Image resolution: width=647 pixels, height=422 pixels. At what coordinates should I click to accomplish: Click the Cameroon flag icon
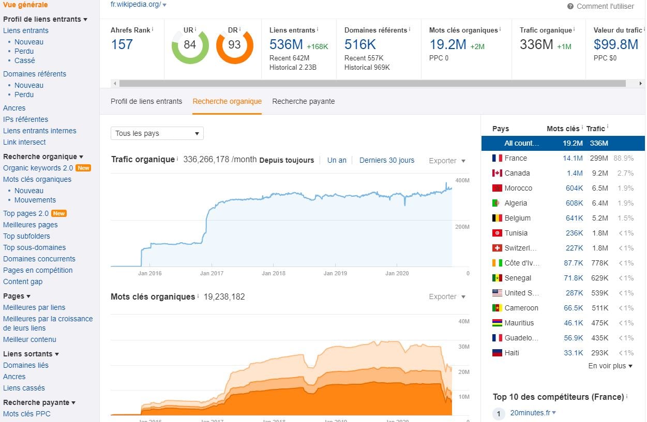pyautogui.click(x=497, y=308)
